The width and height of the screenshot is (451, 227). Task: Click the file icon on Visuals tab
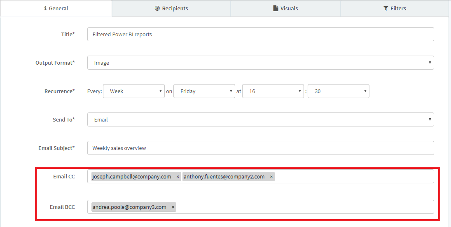pos(276,8)
